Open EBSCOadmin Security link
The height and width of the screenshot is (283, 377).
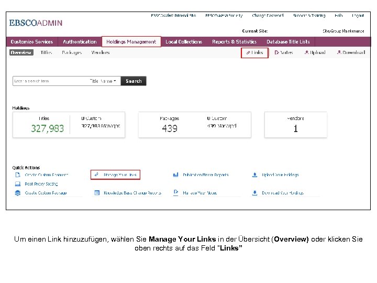224,16
